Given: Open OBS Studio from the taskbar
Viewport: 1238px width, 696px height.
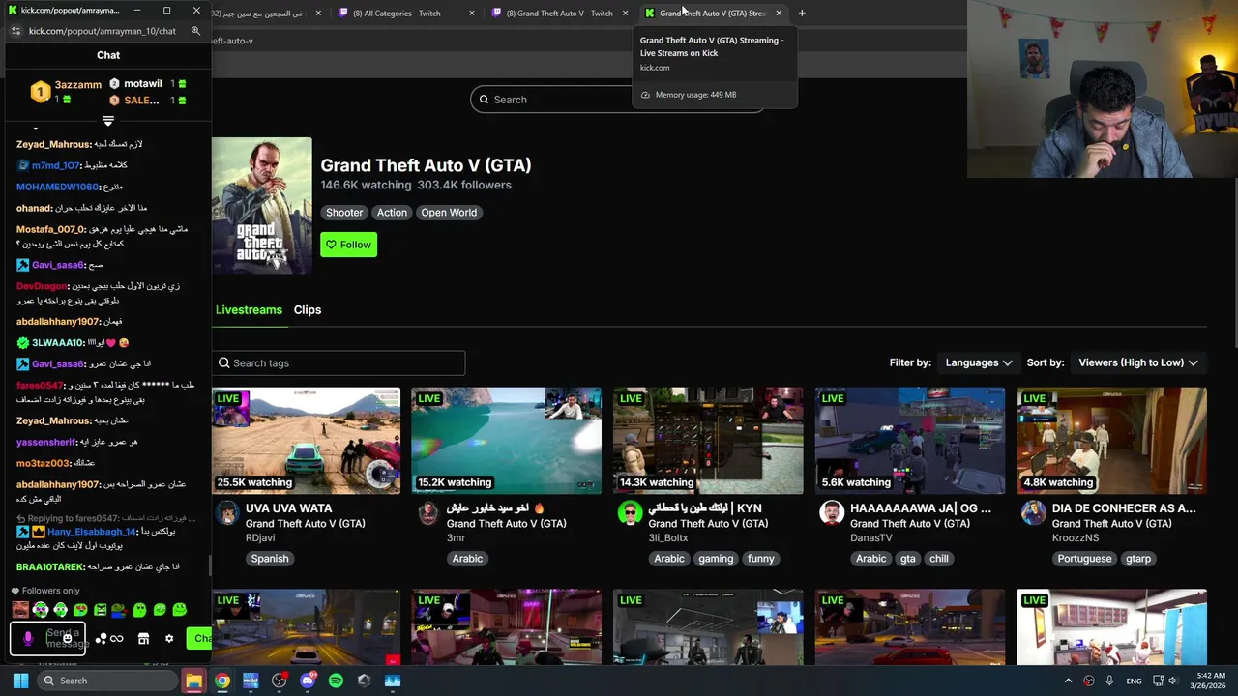Looking at the screenshot, I should click(280, 681).
